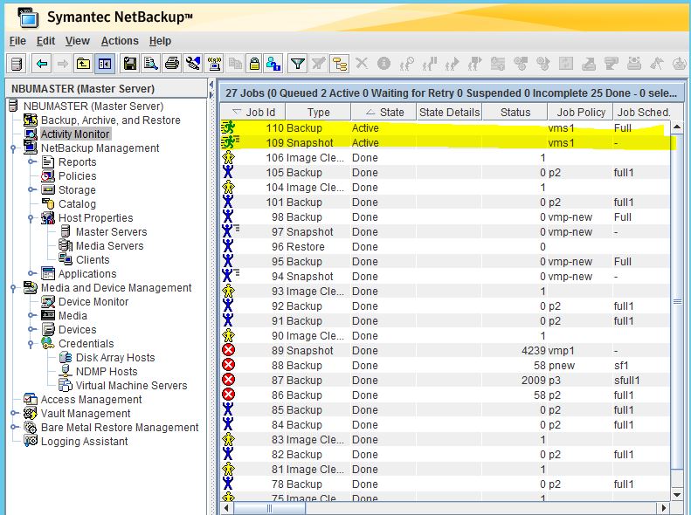Expand Bare Metal Restore Management node

(x=14, y=427)
